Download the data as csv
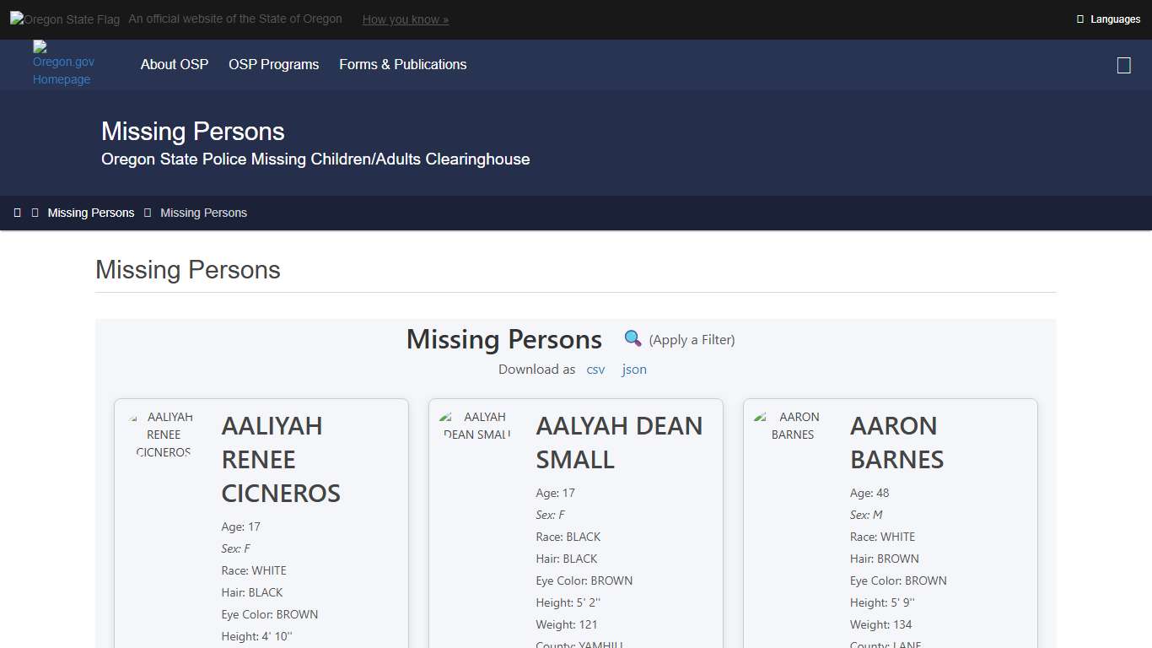The image size is (1152, 648). [595, 369]
